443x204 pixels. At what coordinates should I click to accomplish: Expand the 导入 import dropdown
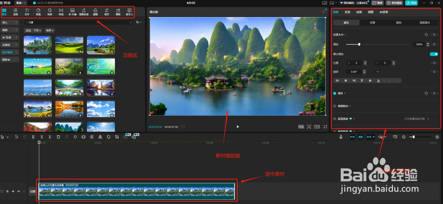tap(10, 22)
